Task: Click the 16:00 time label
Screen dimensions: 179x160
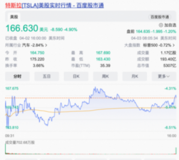Action: coord(172,136)
